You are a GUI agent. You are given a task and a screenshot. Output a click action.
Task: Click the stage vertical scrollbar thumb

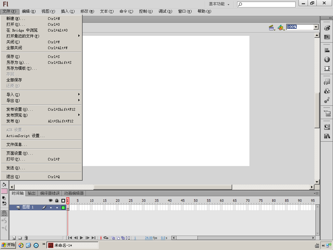(317, 110)
